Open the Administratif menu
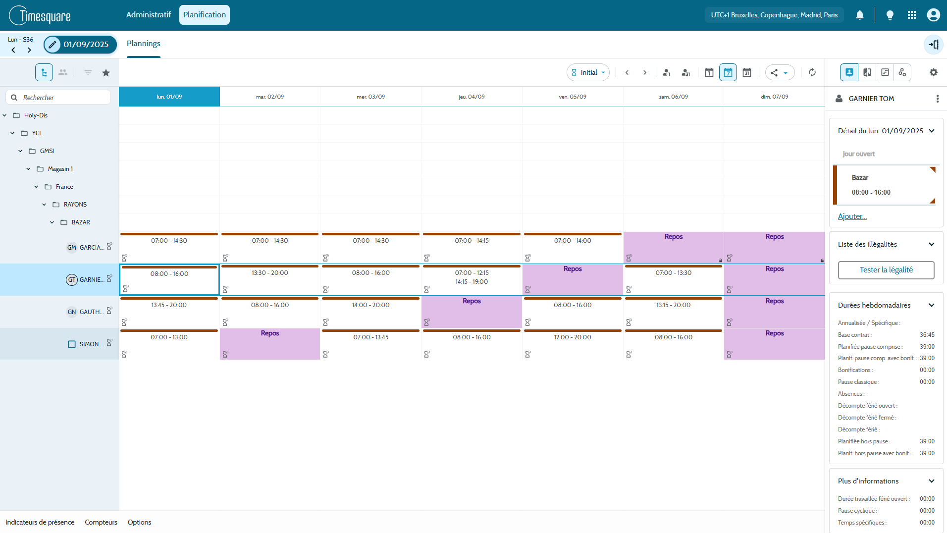Viewport: 947px width, 533px height. [x=149, y=15]
